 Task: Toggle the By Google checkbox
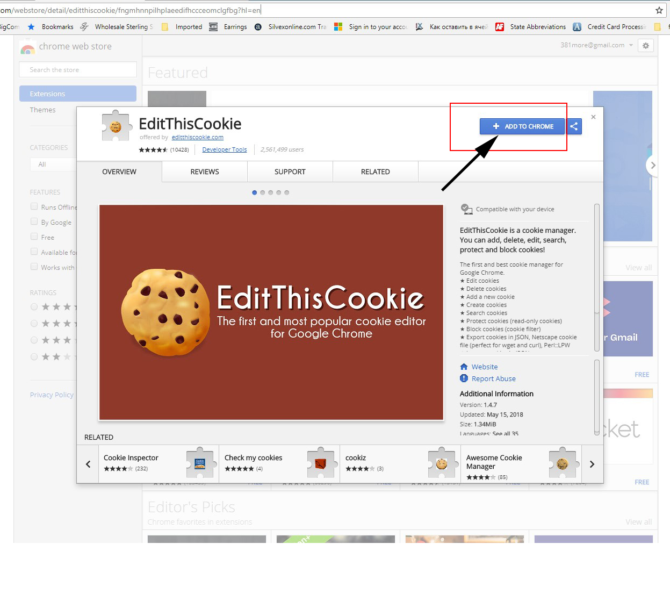[x=34, y=221]
